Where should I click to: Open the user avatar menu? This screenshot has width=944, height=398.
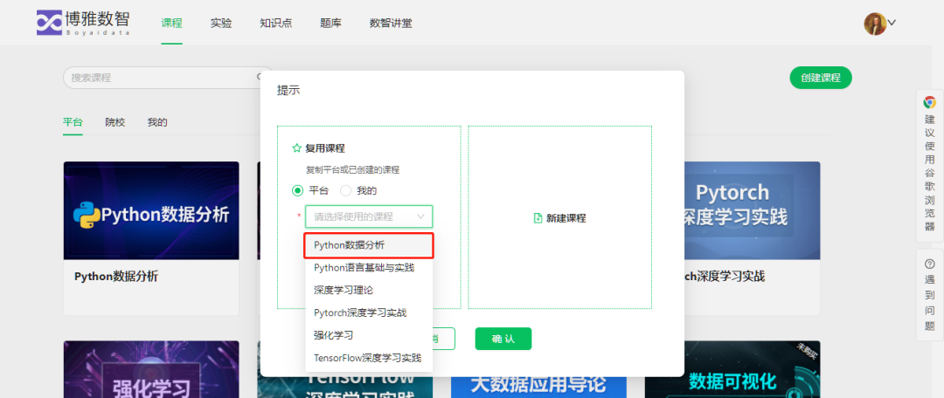pos(874,24)
